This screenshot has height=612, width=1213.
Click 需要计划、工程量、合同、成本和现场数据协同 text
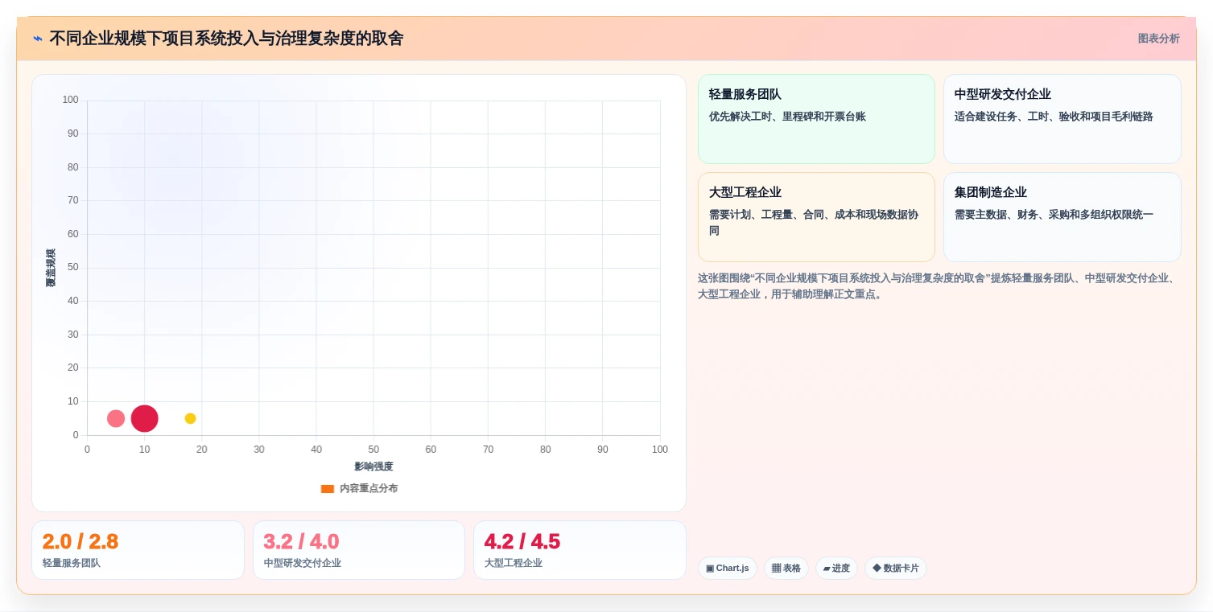click(x=814, y=223)
